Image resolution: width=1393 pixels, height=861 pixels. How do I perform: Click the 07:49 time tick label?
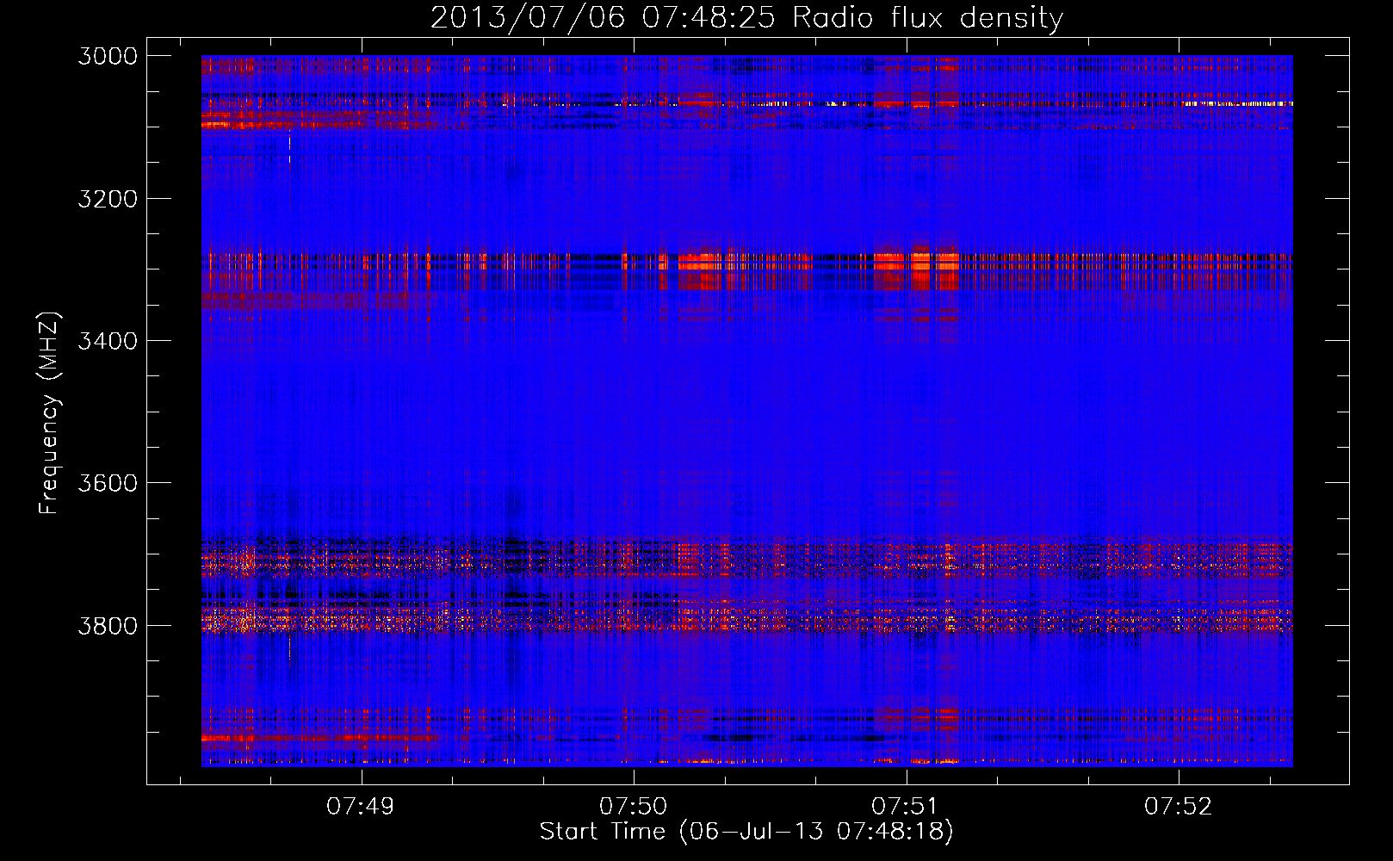tap(362, 806)
